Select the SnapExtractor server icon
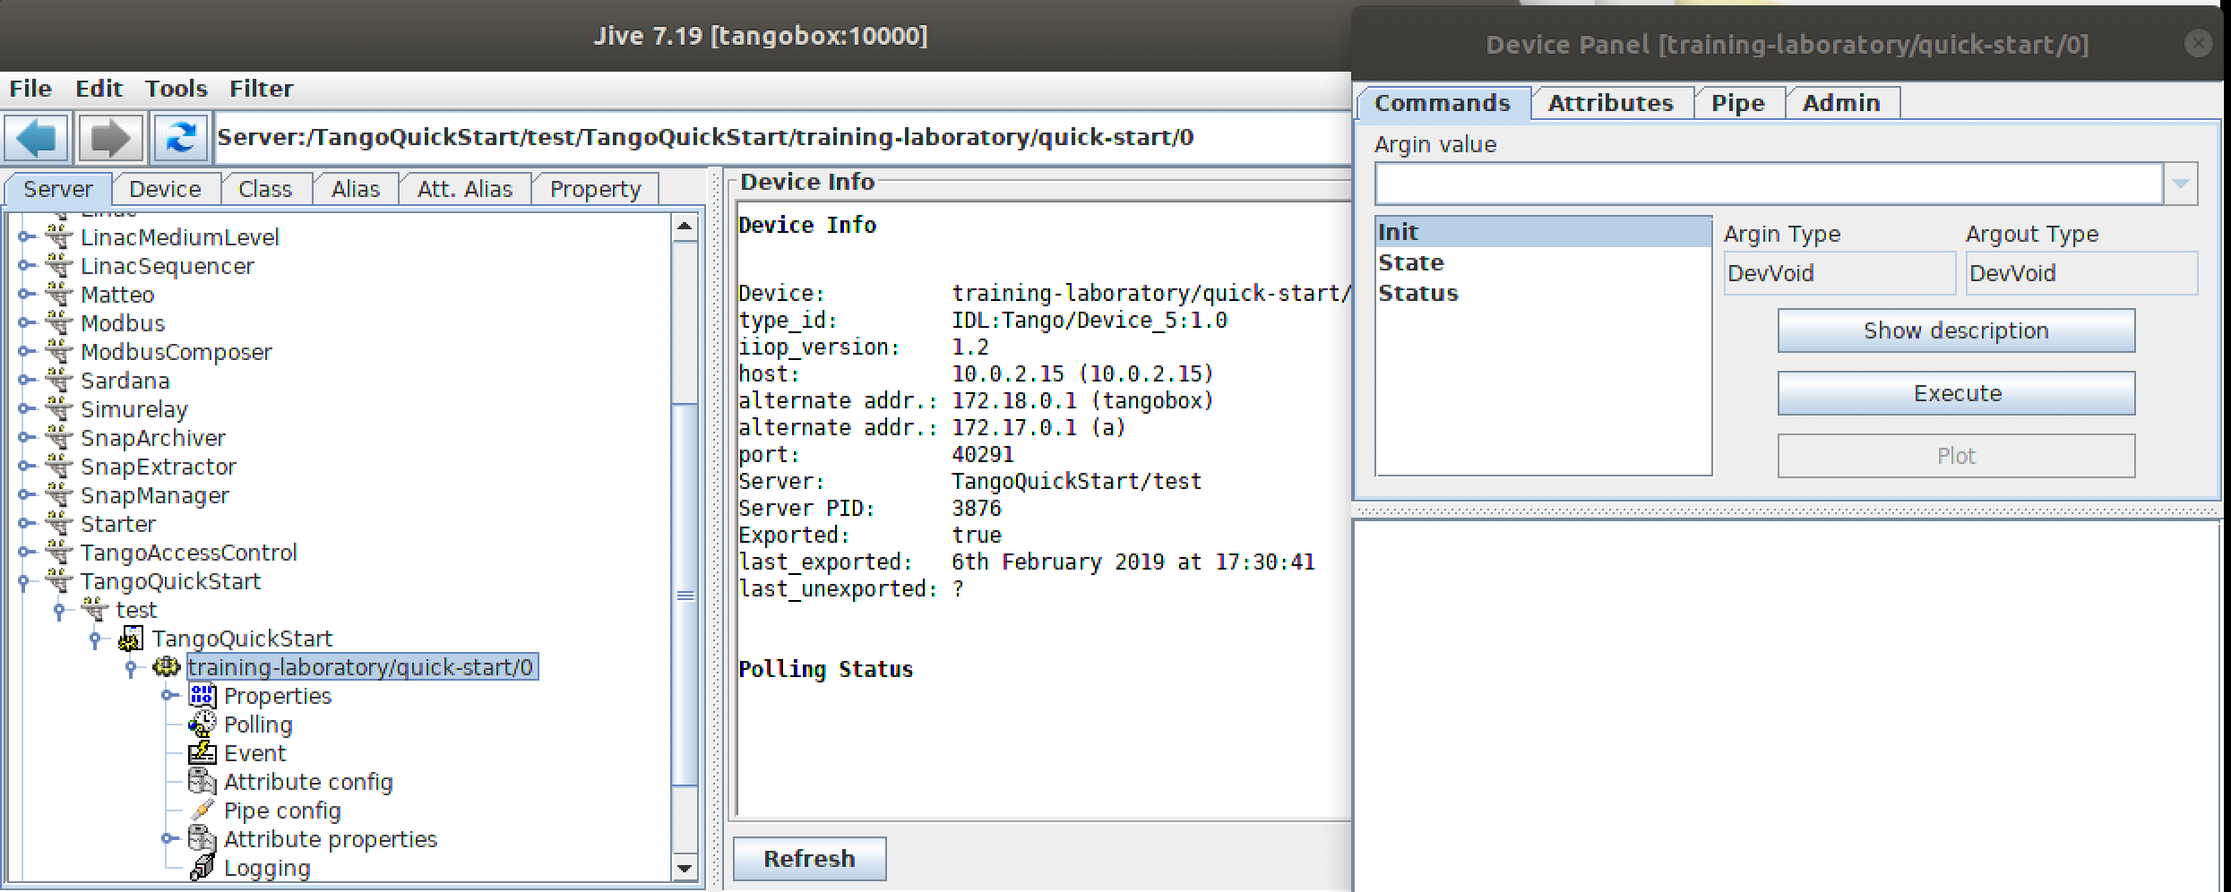 point(59,467)
